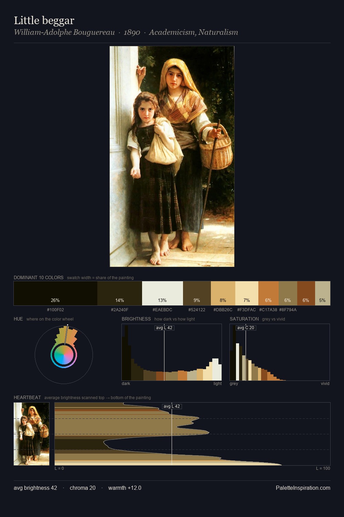The height and width of the screenshot is (517, 344).
Task: Click the "L = 100" axis label
Action: [x=323, y=468]
